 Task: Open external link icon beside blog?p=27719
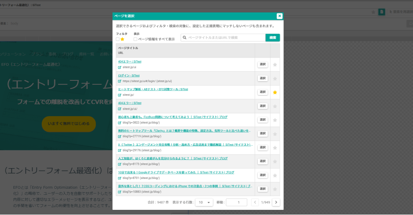point(120,136)
